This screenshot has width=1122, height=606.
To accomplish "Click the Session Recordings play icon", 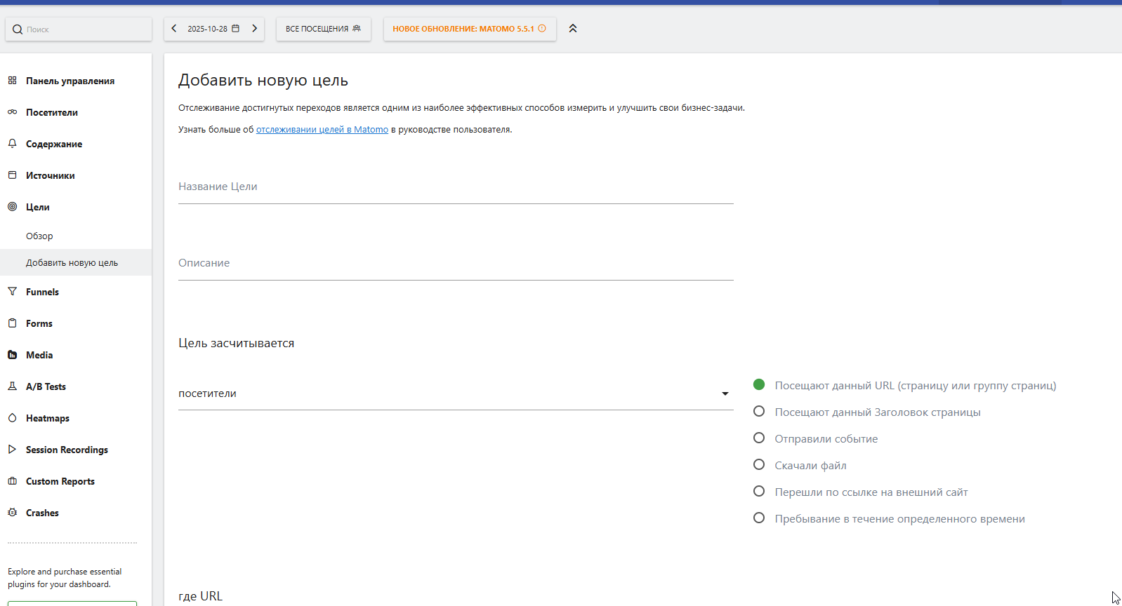I will (12, 450).
